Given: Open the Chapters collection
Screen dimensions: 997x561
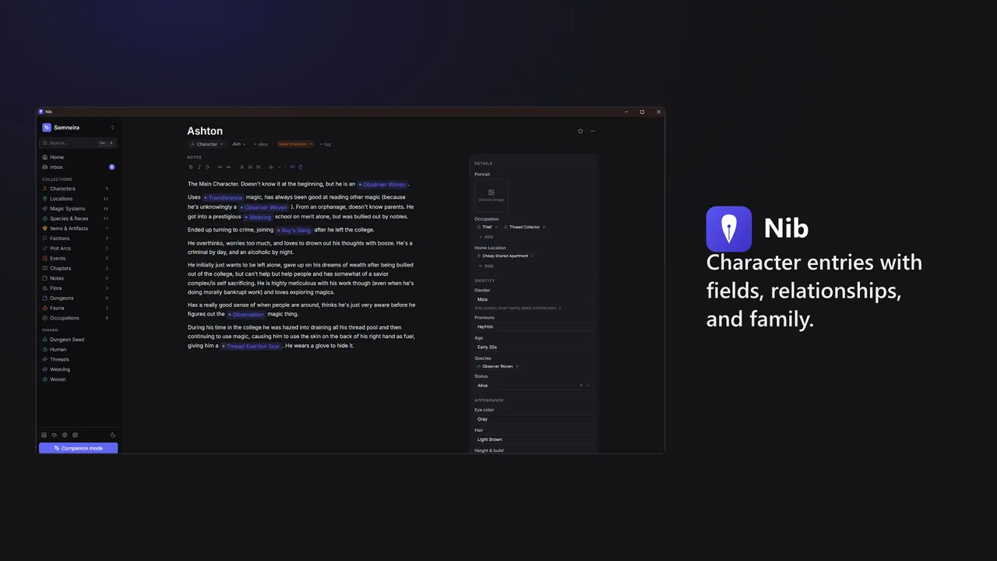Looking at the screenshot, I should coord(78,268).
